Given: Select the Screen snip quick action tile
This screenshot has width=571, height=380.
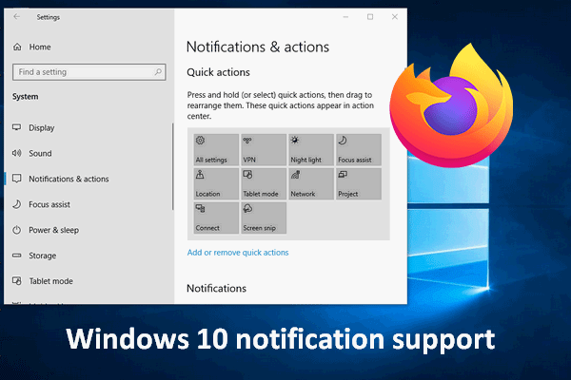Looking at the screenshot, I should pyautogui.click(x=264, y=218).
